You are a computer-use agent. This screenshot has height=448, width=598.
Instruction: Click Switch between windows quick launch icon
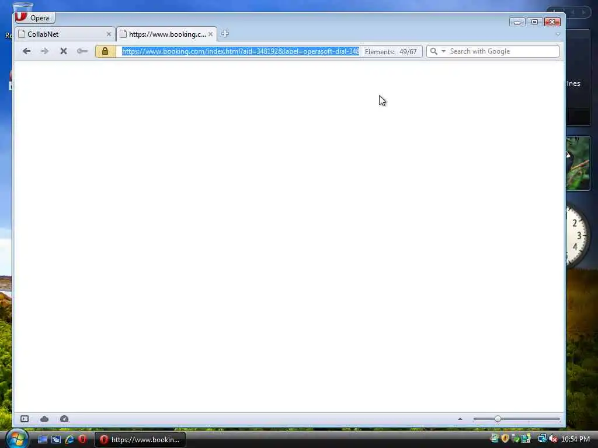56,439
